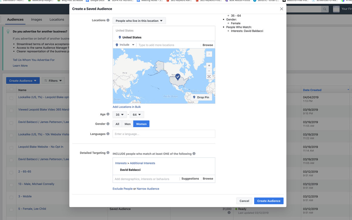Viewport: 352px width, 220px height.
Task: Click the Drop Pin button on map
Action: [201, 97]
